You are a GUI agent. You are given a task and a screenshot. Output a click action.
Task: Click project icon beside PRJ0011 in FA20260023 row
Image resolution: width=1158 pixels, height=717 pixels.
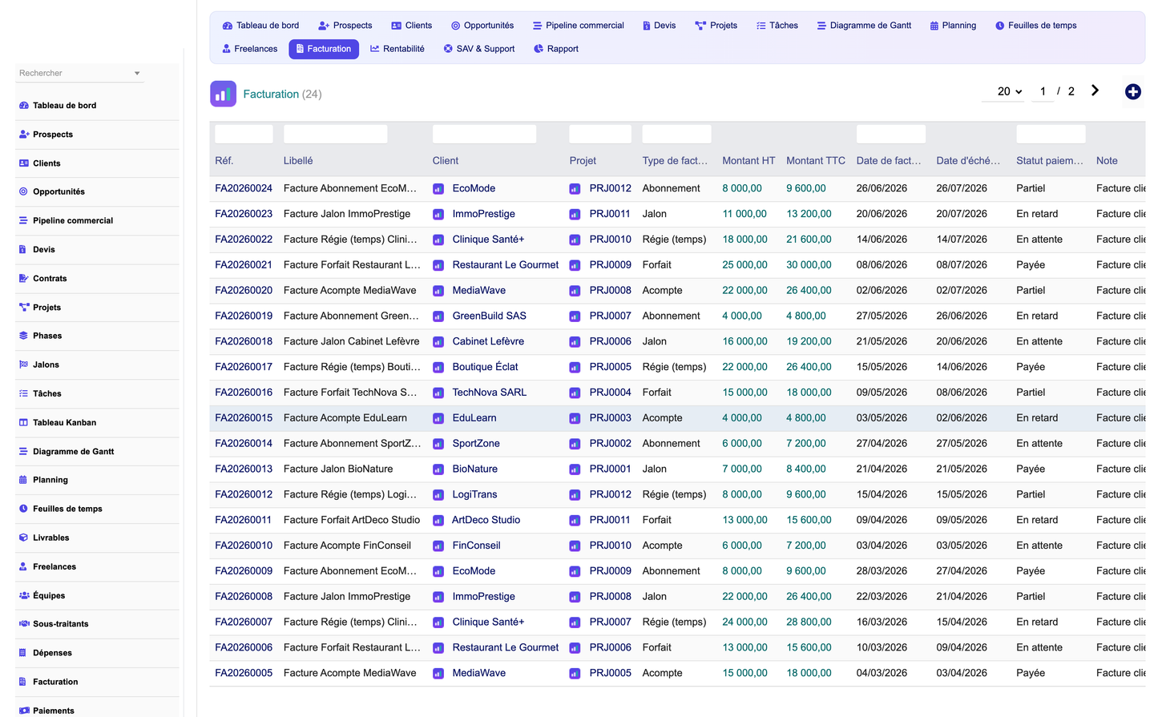(x=575, y=215)
